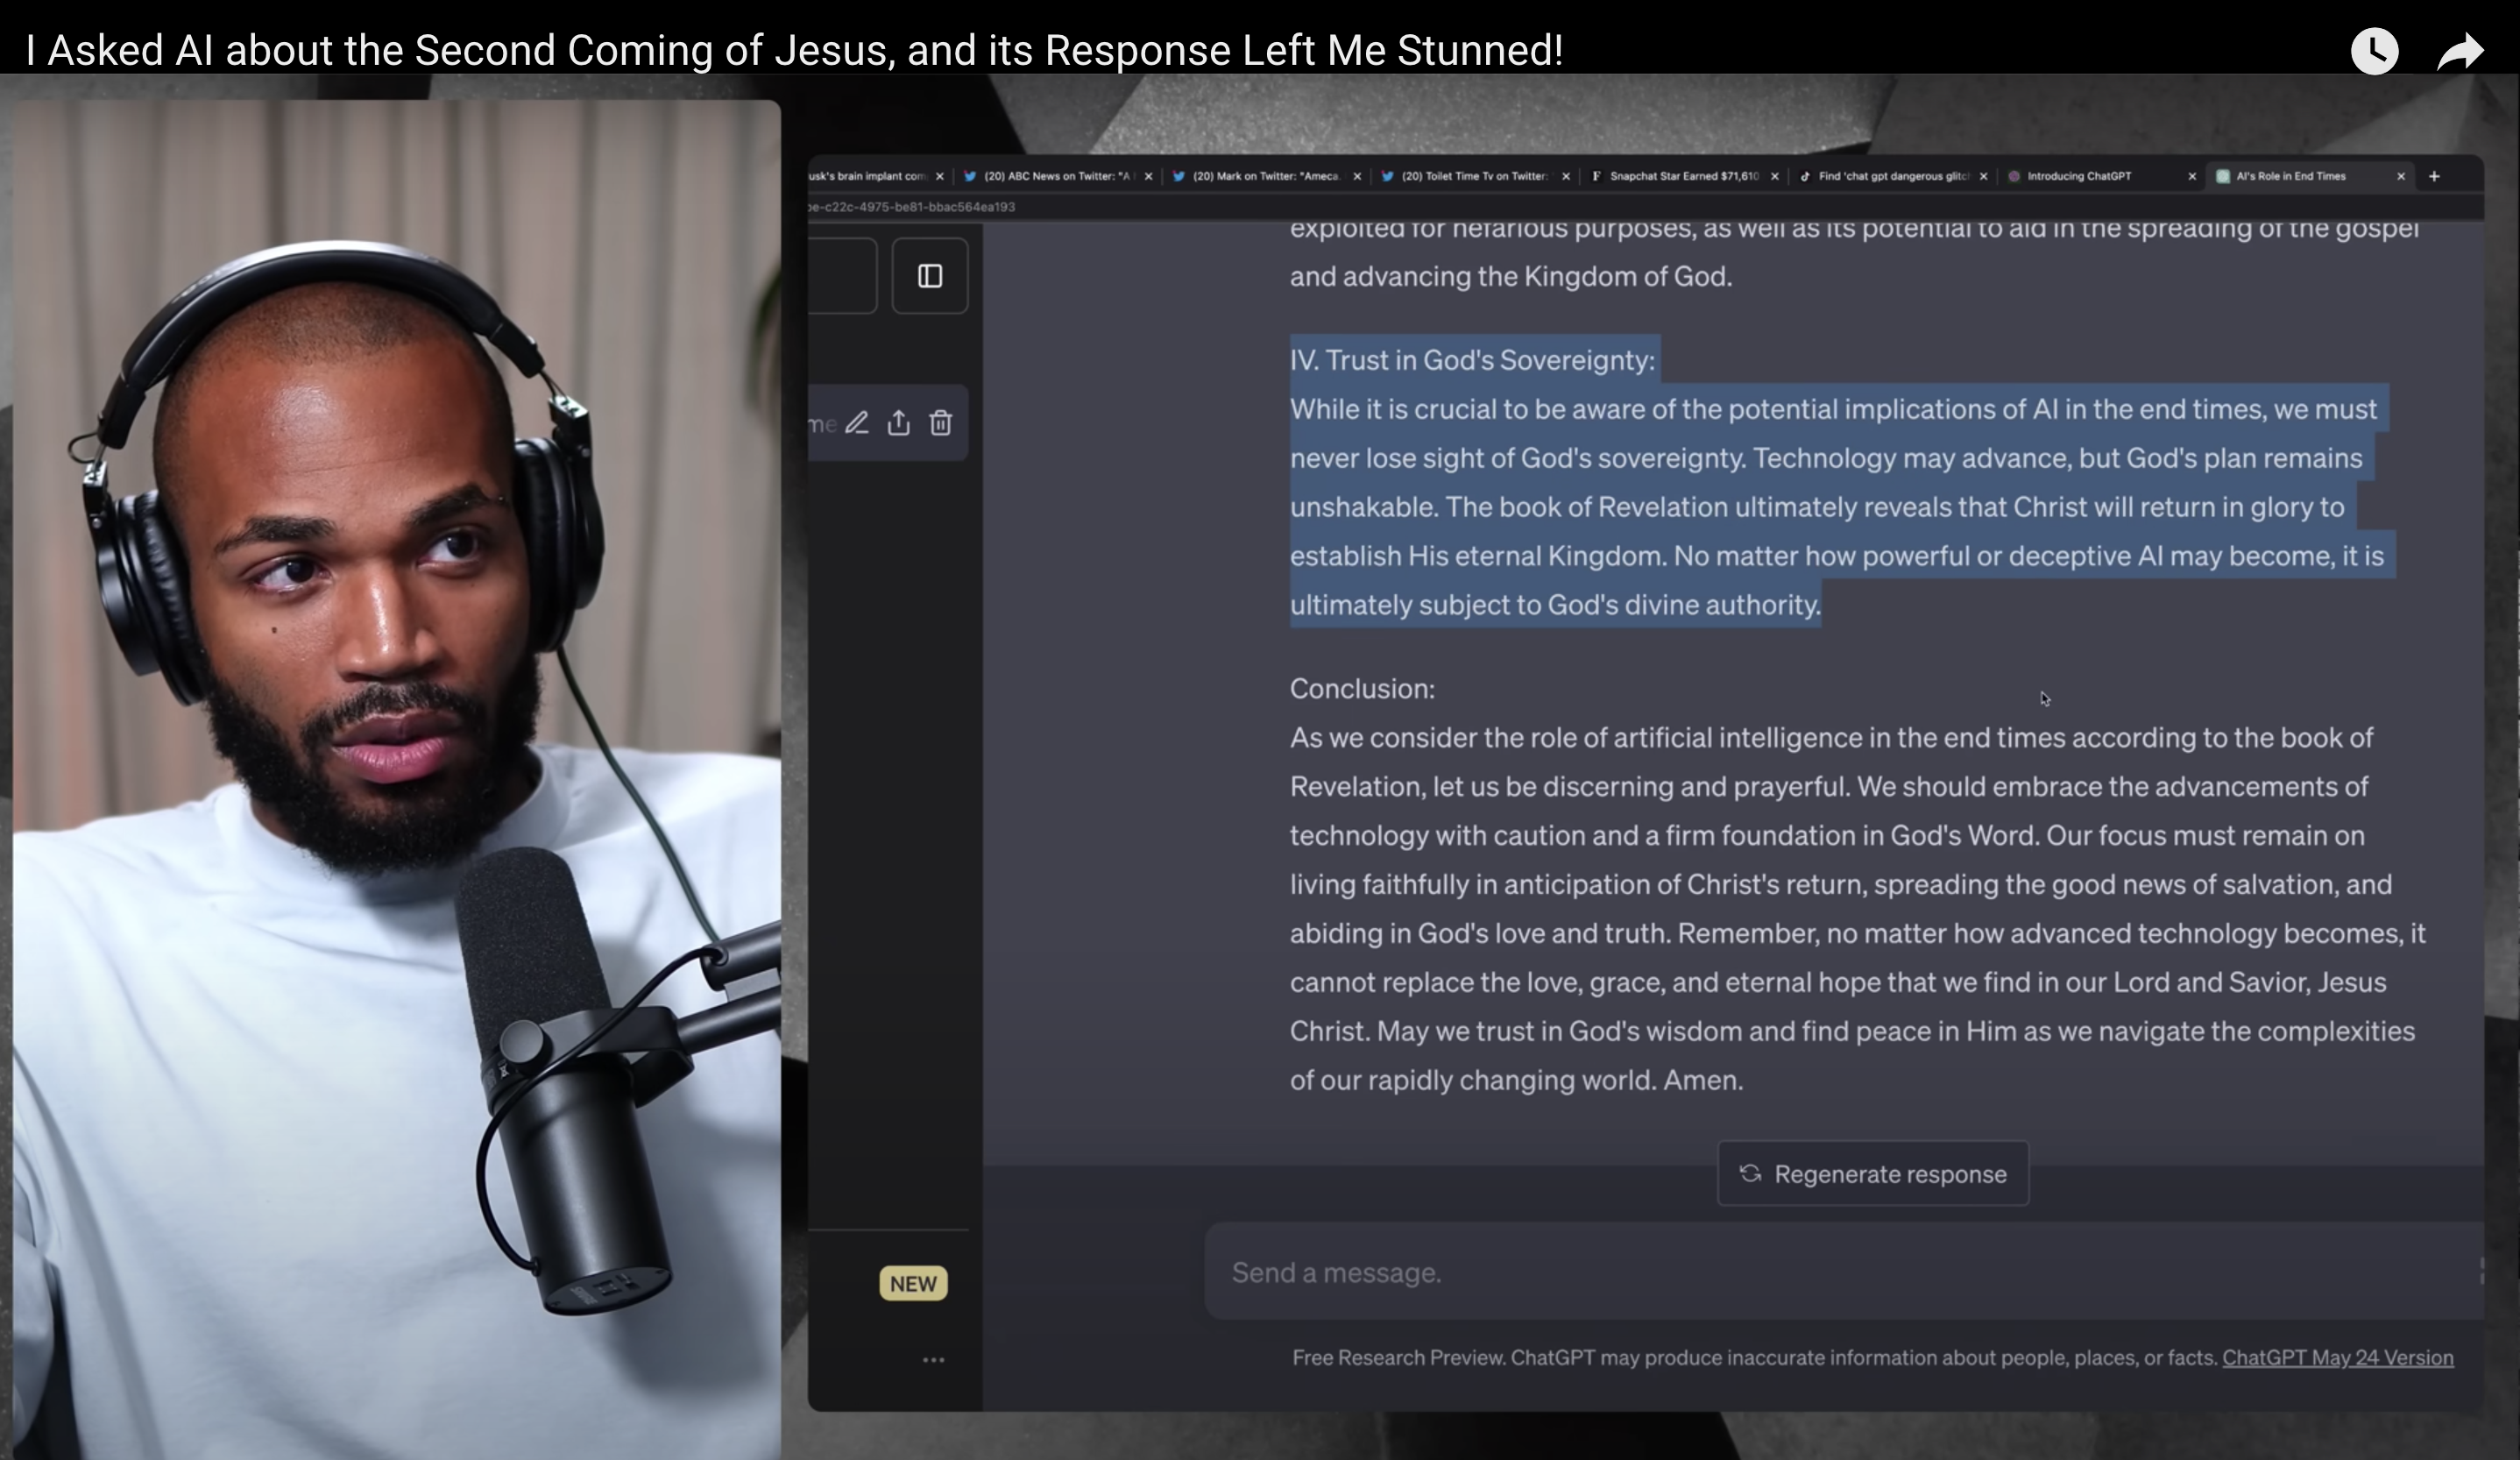Screen dimensions: 2520x1460
Task: Close the 'brain implant' browser tab
Action: (940, 176)
